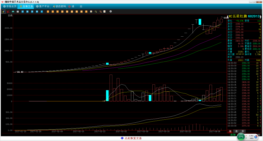Click the 买③ price 2365.04
Viewport: 263px width, 141px height.
click(239, 38)
